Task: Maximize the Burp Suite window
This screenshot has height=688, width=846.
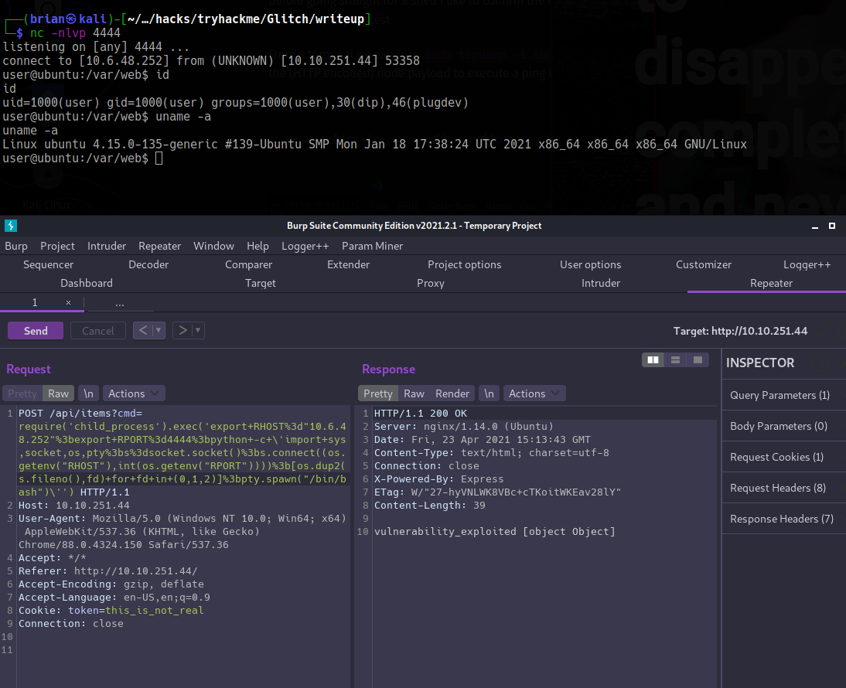Action: 832,226
